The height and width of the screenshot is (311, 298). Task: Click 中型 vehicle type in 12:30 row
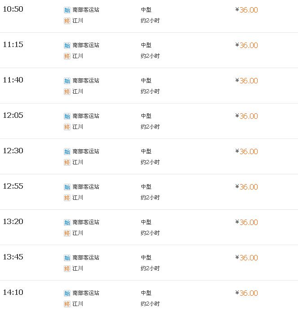pyautogui.click(x=146, y=151)
